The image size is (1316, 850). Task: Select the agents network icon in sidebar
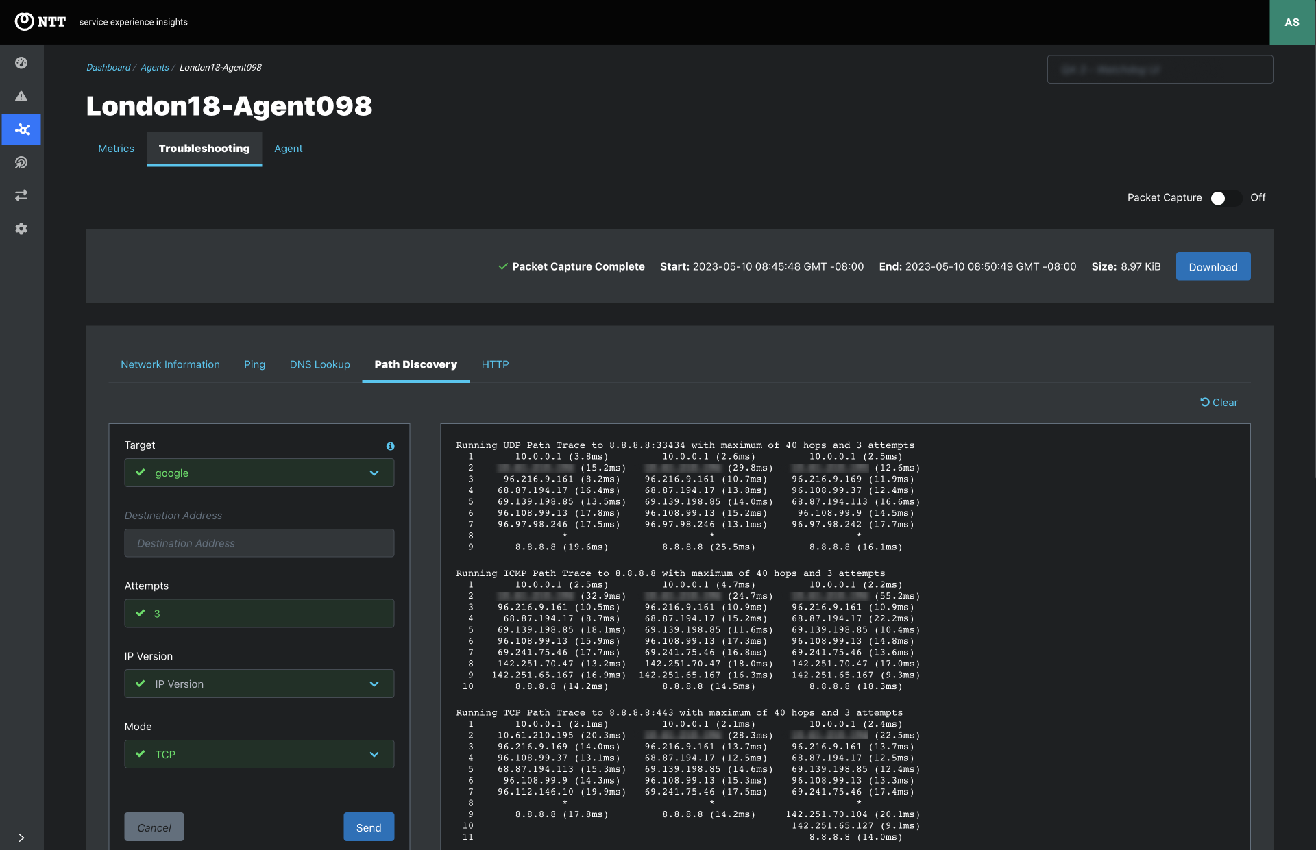pyautogui.click(x=21, y=129)
